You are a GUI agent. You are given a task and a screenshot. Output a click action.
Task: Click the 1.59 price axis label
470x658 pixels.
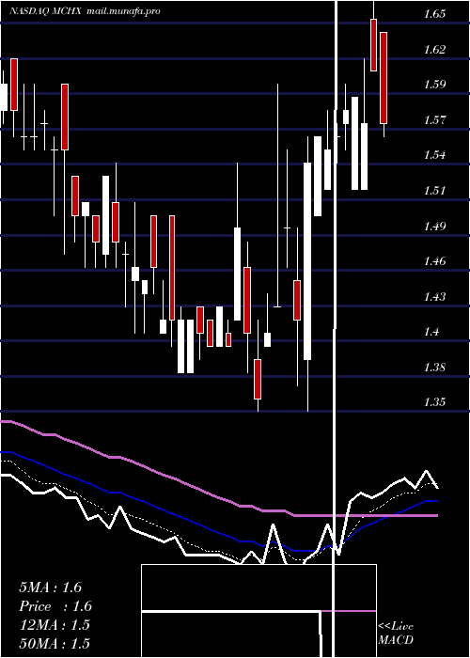[x=434, y=85]
